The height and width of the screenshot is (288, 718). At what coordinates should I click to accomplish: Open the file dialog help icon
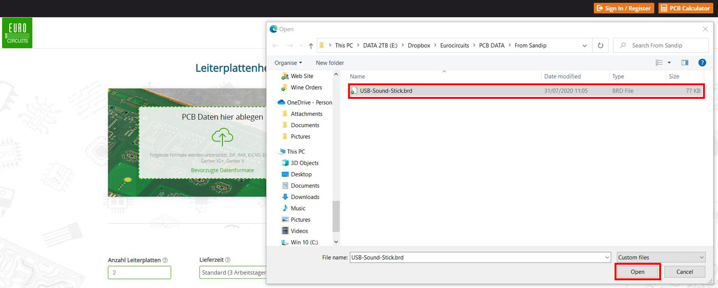tap(702, 63)
